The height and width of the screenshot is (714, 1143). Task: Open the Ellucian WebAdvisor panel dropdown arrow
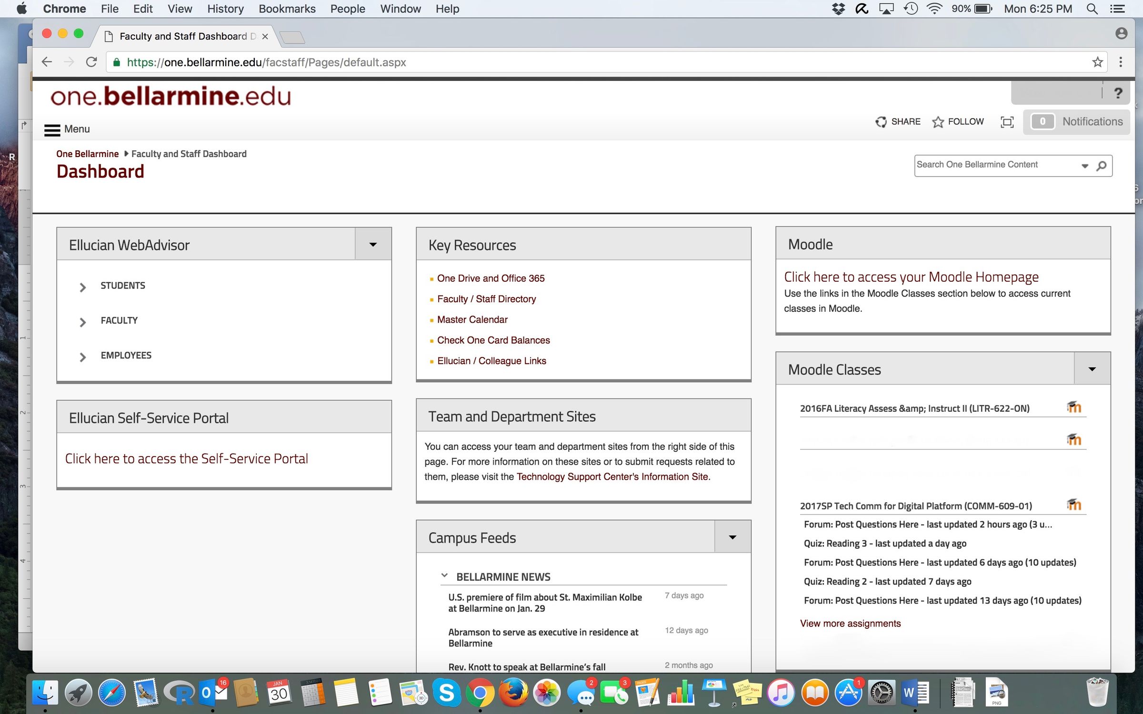tap(373, 245)
